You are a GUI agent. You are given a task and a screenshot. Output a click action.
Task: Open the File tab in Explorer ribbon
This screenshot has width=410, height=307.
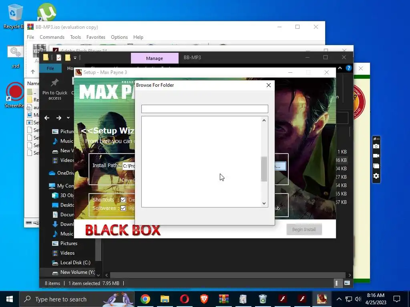[x=50, y=68]
